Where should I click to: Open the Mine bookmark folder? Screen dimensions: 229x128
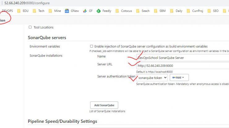point(55,11)
